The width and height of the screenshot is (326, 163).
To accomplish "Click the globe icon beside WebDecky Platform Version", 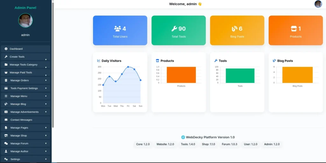I will tap(183, 137).
